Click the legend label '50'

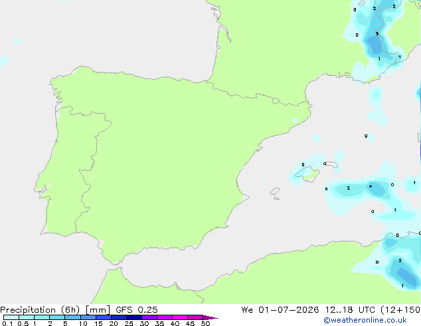pos(205,323)
